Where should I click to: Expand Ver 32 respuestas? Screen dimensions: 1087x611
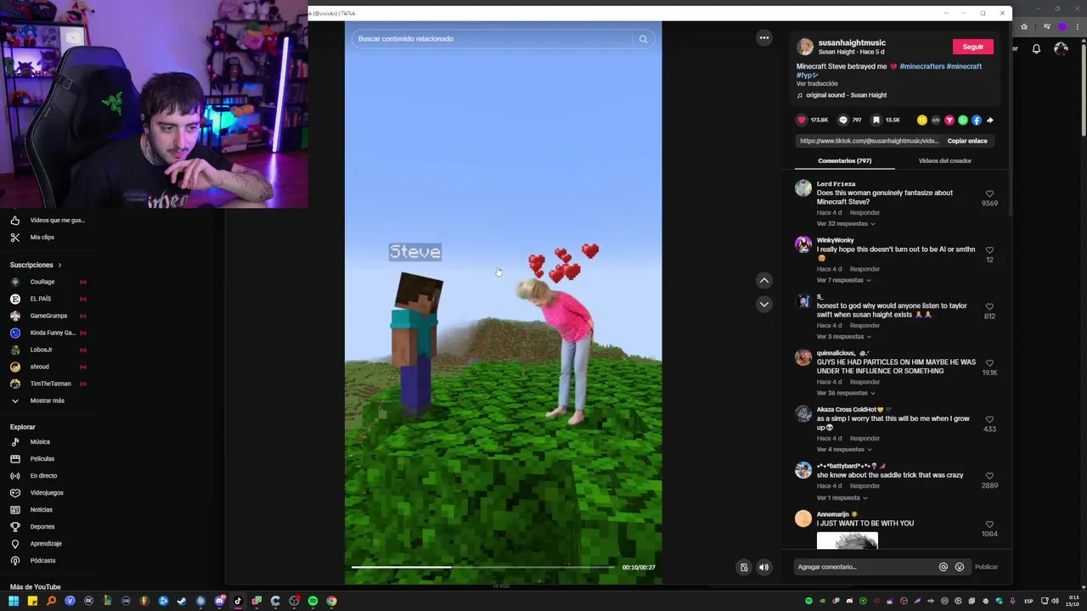coord(846,224)
